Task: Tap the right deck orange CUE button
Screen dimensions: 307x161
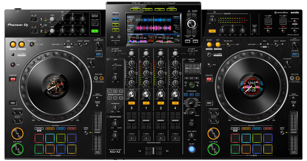Action: (x=213, y=133)
